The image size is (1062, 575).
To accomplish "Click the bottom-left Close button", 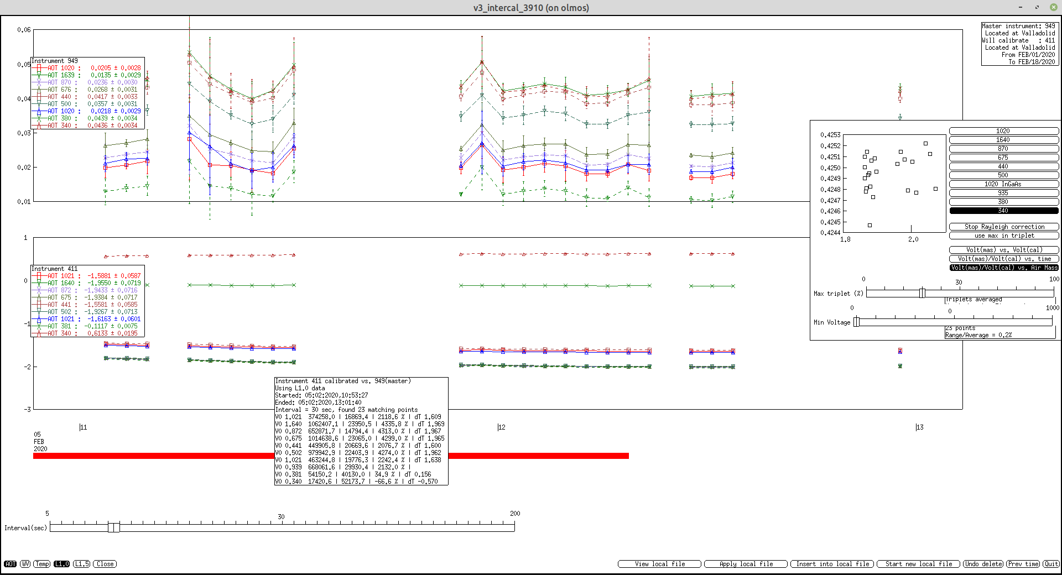I will pos(105,564).
